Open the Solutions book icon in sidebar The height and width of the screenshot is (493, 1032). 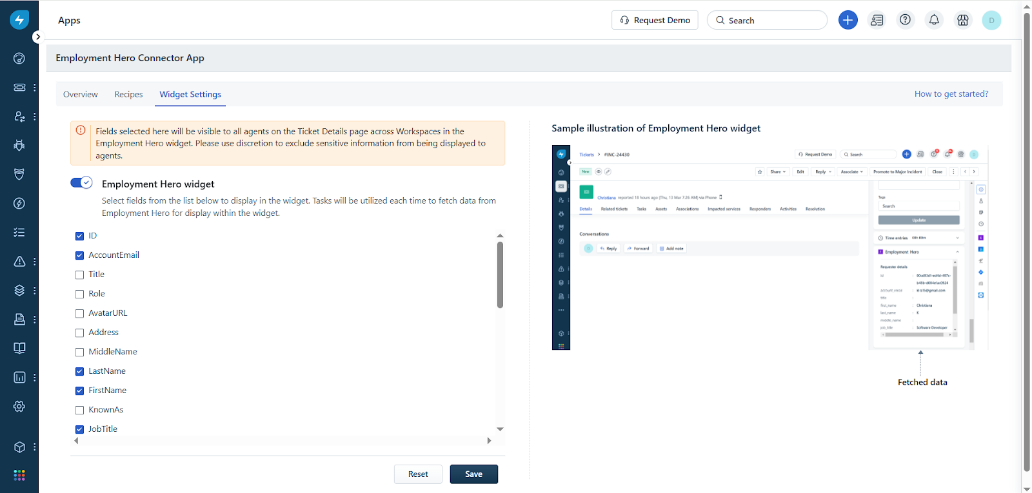[19, 348]
